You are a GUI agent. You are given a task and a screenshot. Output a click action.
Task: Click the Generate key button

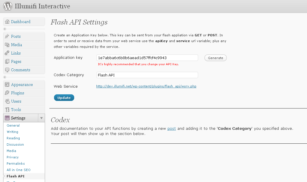point(215,58)
